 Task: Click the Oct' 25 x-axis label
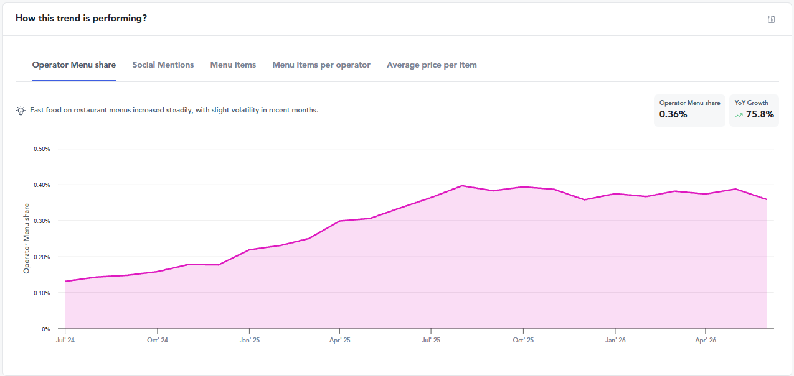tap(523, 340)
